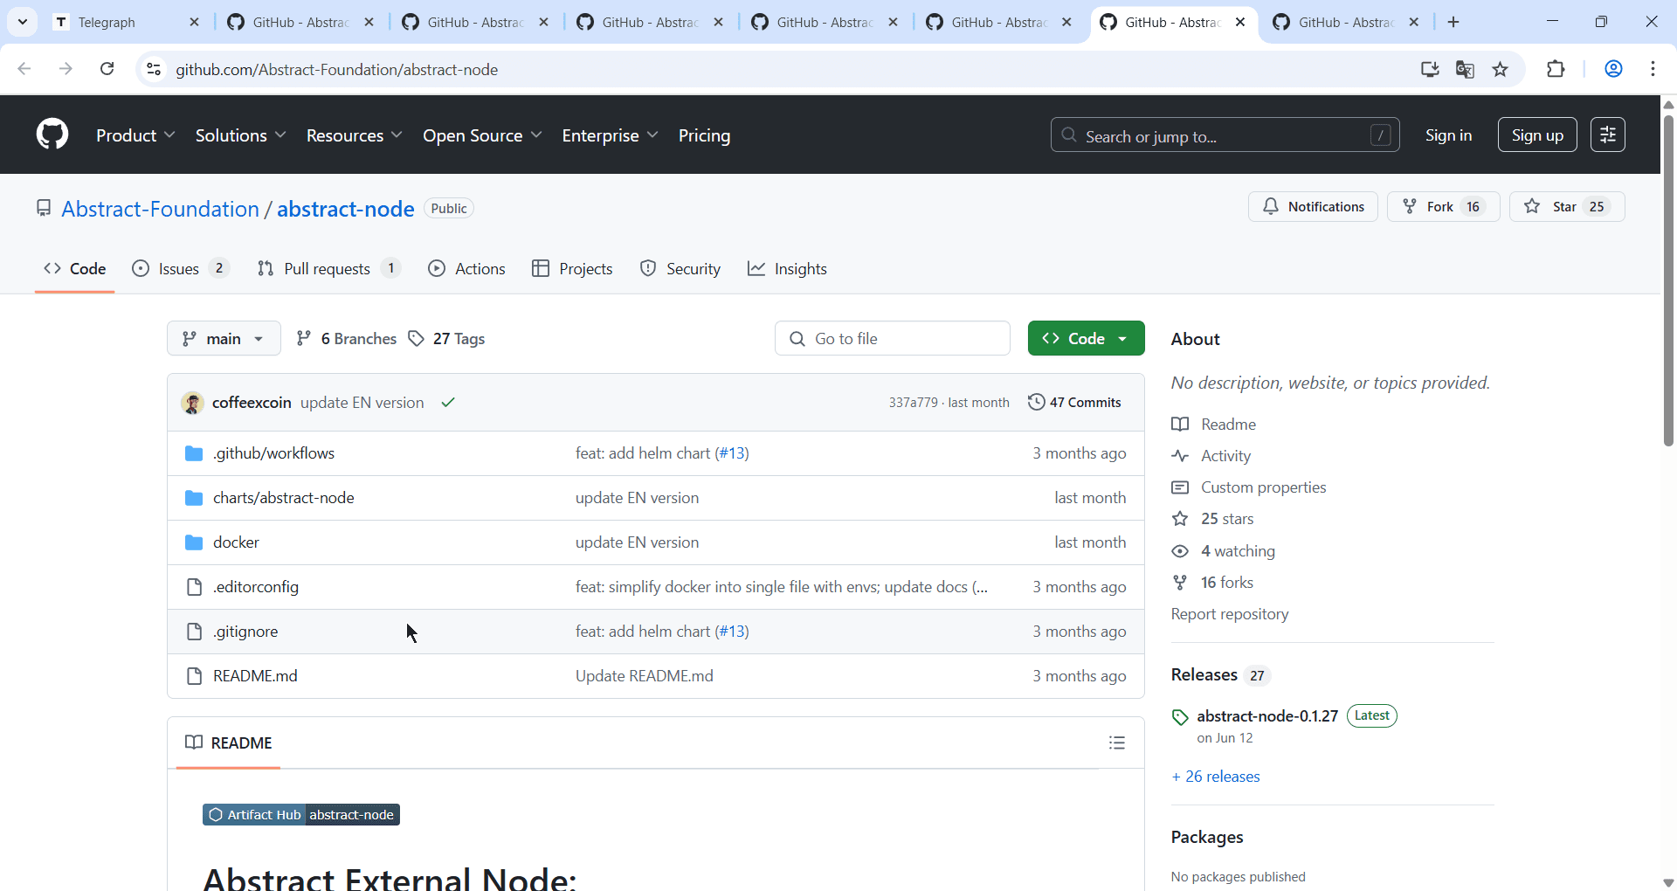Screen dimensions: 1677x891
Task: Click the Translate page icon
Action: pos(1465,69)
